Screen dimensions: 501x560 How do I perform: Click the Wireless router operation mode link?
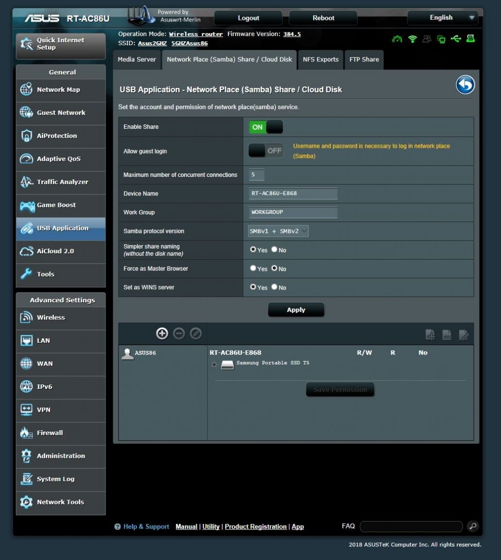tap(196, 35)
